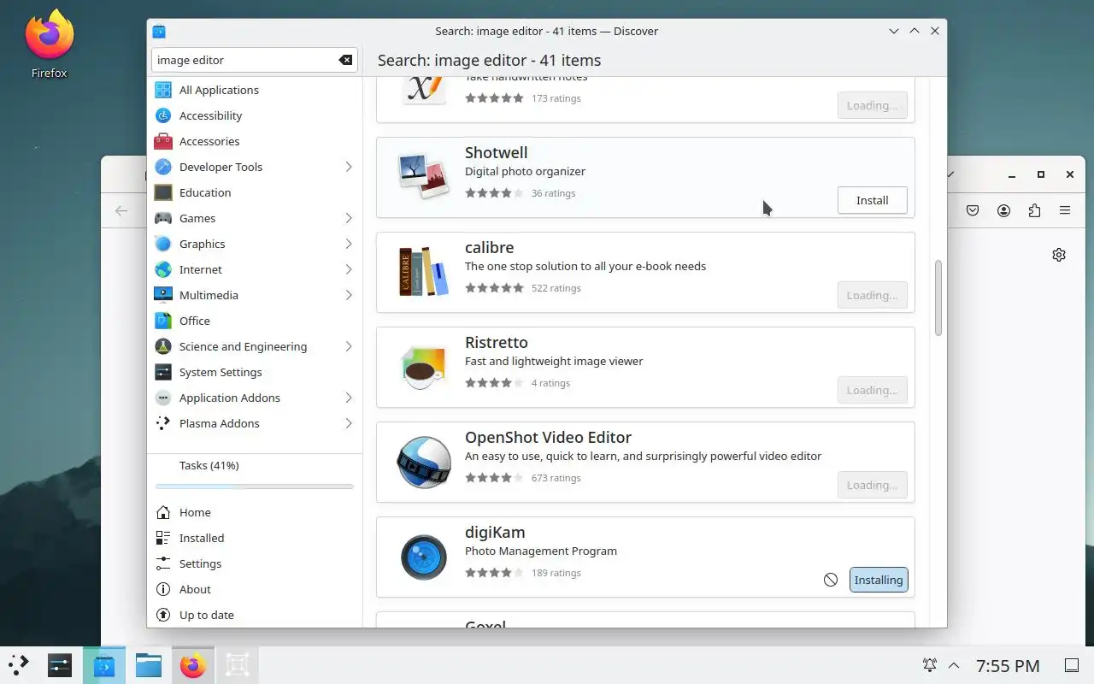The height and width of the screenshot is (684, 1094).
Task: Click the Office category icon
Action: pos(162,321)
